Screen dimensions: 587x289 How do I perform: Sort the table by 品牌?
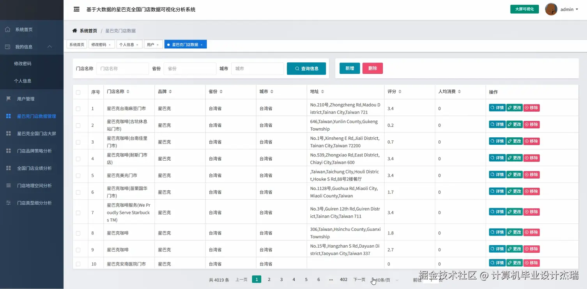(x=170, y=92)
